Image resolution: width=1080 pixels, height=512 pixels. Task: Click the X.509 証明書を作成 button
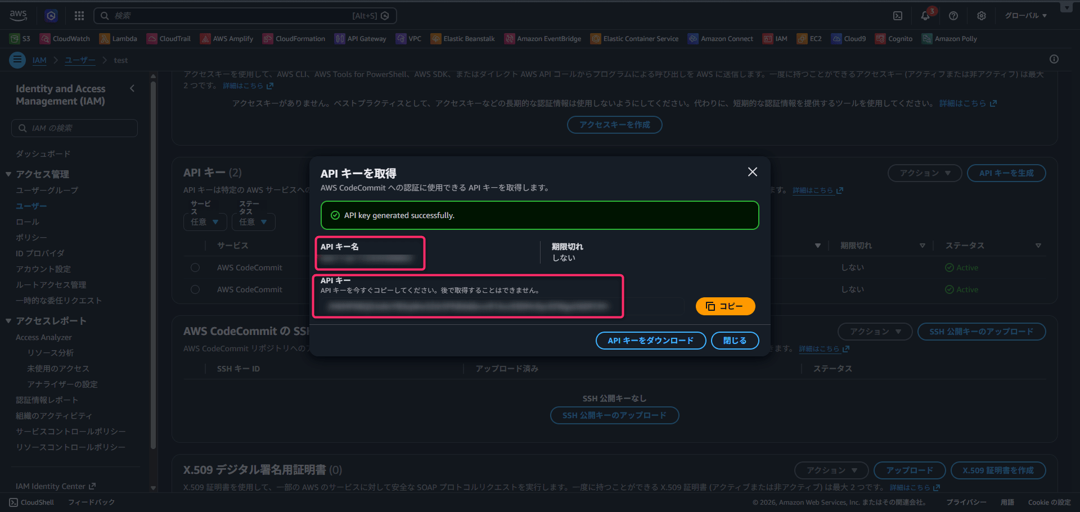(998, 470)
